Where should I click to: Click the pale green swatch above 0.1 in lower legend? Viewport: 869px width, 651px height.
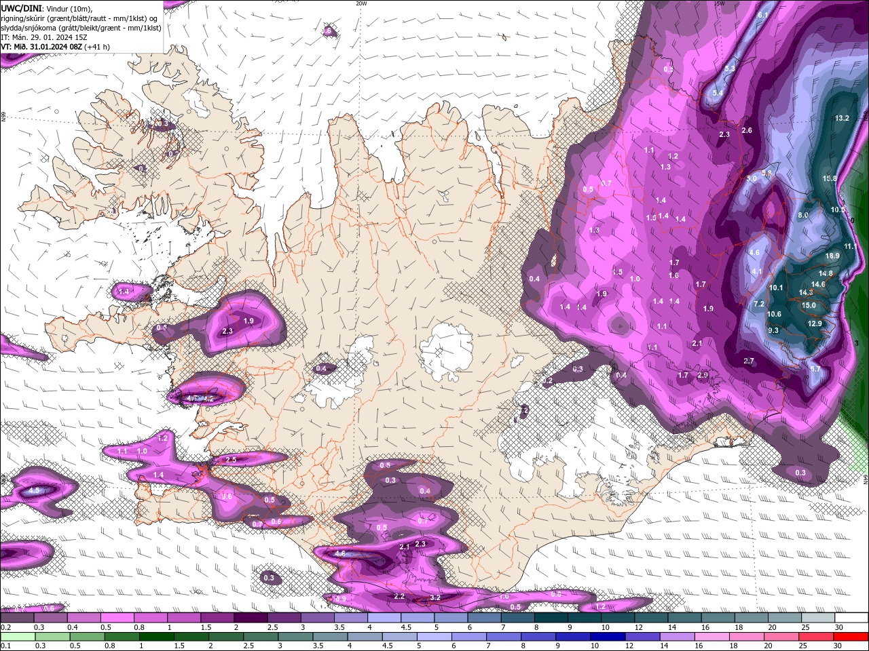pos(17,637)
